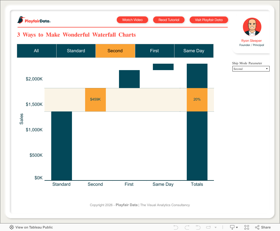Click the orange $459K Second bar
This screenshot has width=280, height=231.
click(95, 100)
